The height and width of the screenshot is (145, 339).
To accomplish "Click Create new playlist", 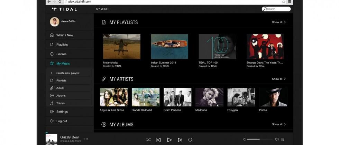I will pyautogui.click(x=68, y=73).
